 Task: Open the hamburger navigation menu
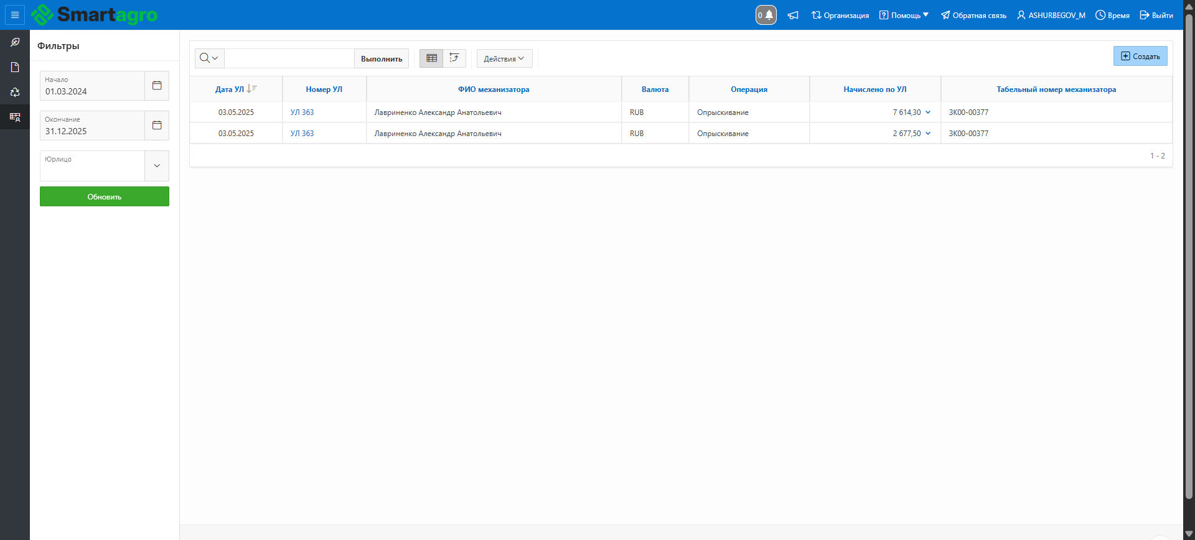click(x=15, y=15)
